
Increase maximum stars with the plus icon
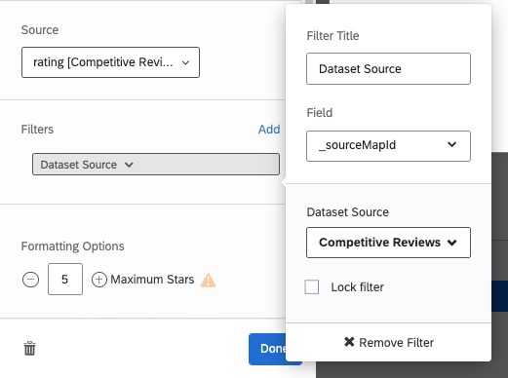point(99,280)
